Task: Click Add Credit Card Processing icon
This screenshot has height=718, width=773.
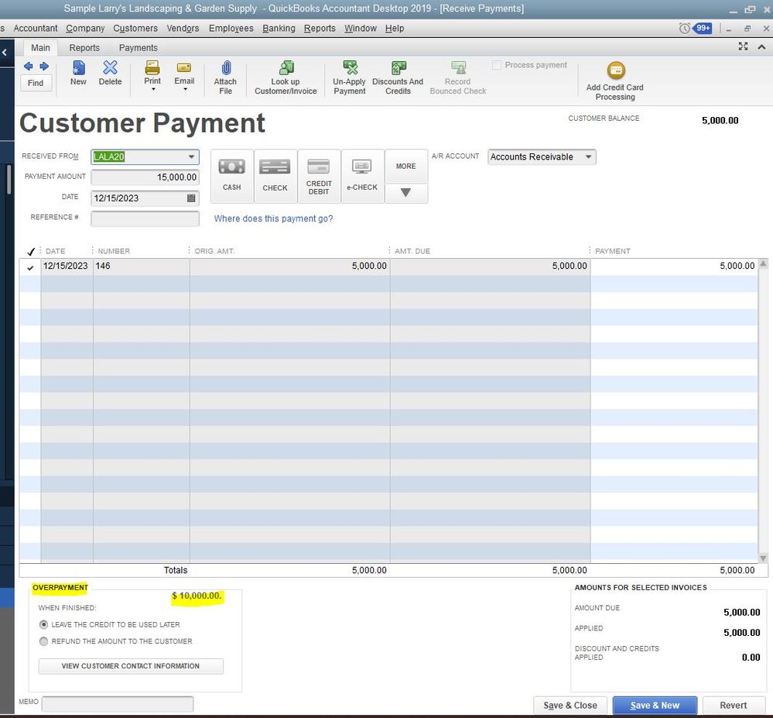Action: [x=615, y=71]
